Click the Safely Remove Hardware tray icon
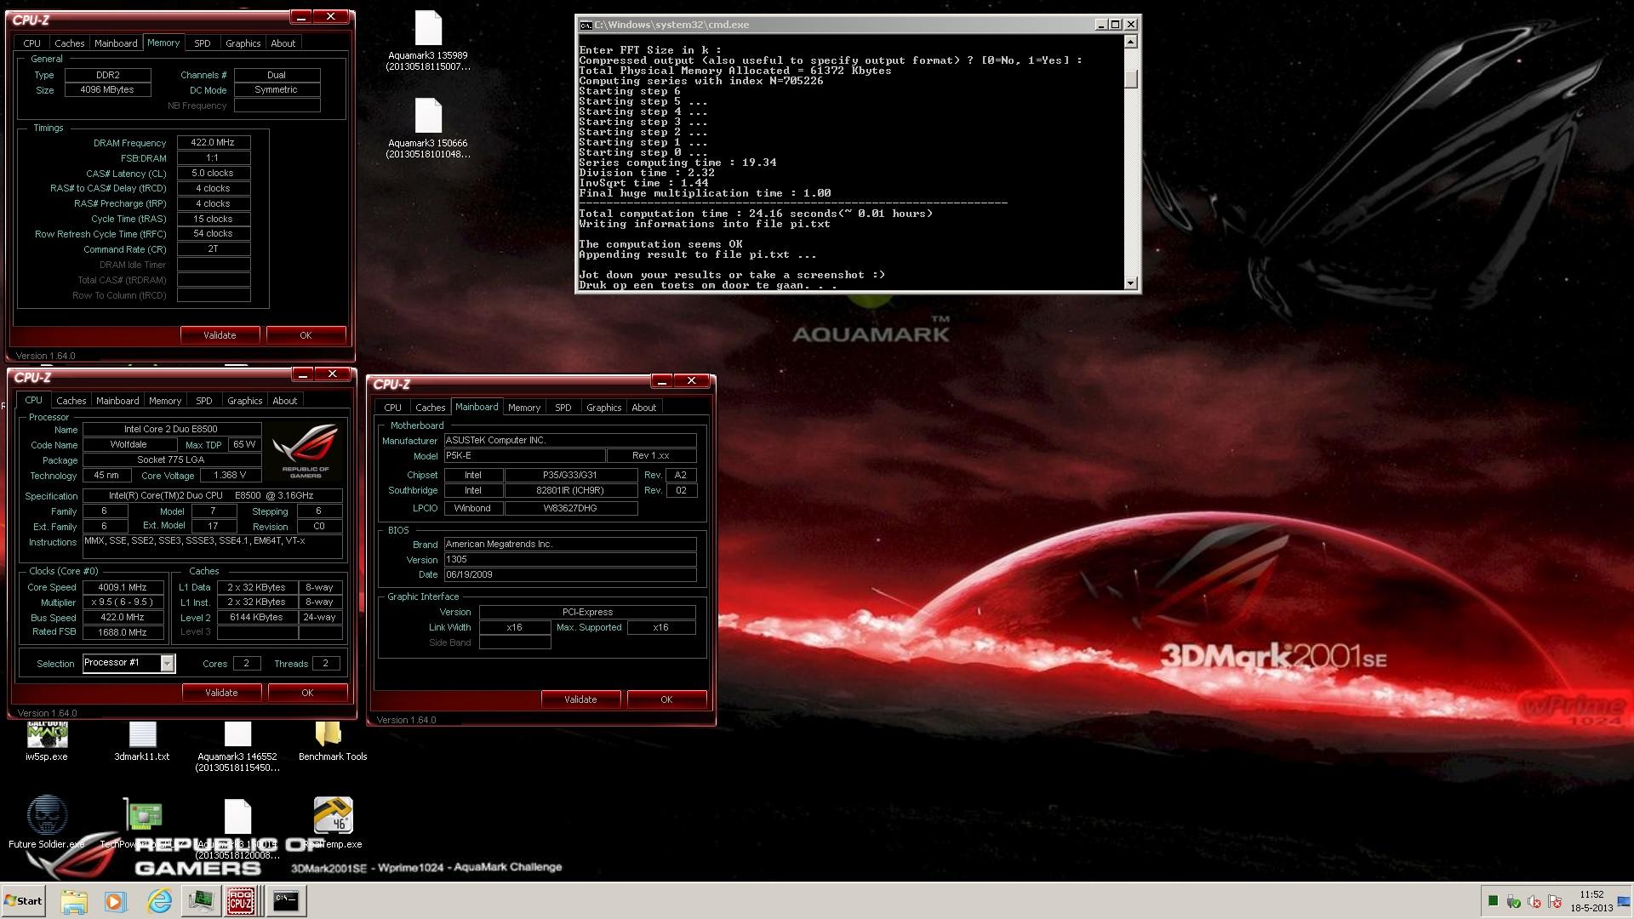Screen dimensions: 1634x919 (1513, 901)
